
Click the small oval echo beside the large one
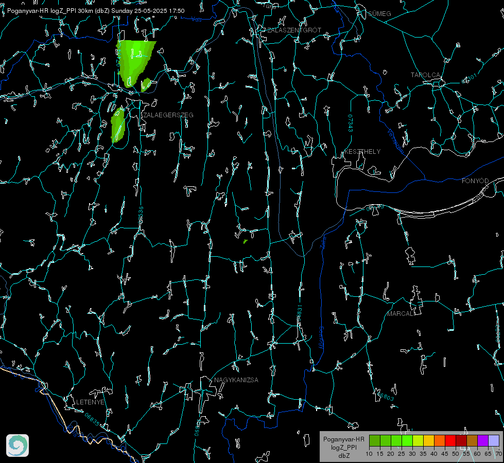coord(146,84)
